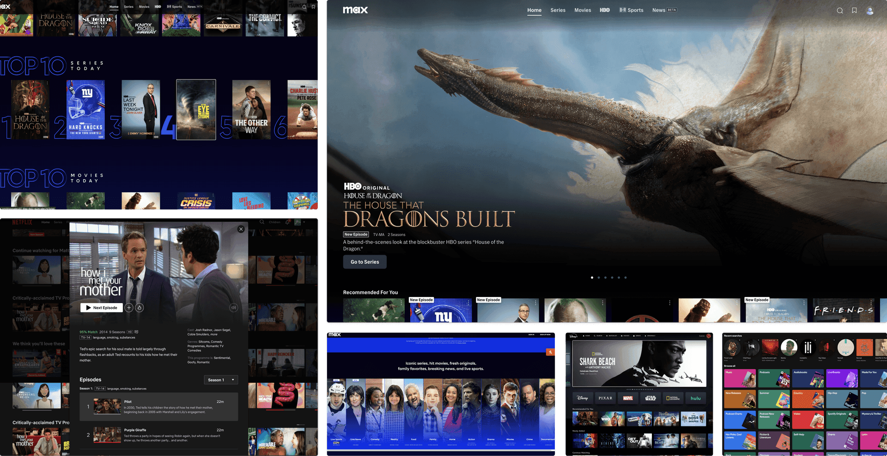Add How I Met Your Mother to list

(129, 308)
